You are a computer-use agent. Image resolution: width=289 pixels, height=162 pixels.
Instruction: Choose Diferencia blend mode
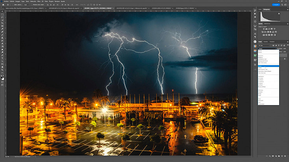(x=269, y=90)
